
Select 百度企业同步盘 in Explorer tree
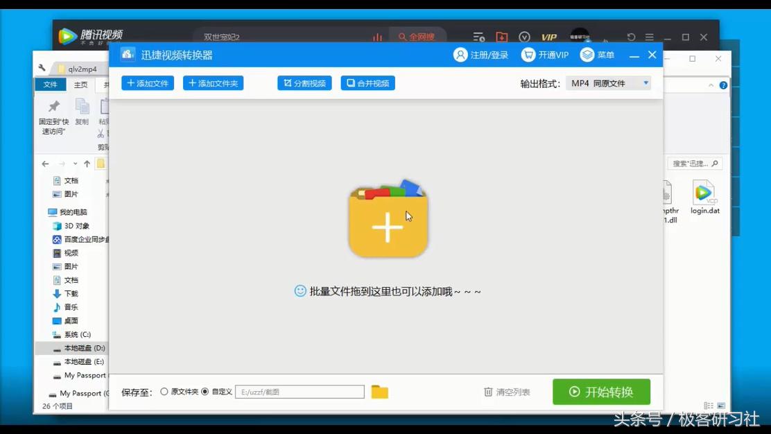[80, 239]
